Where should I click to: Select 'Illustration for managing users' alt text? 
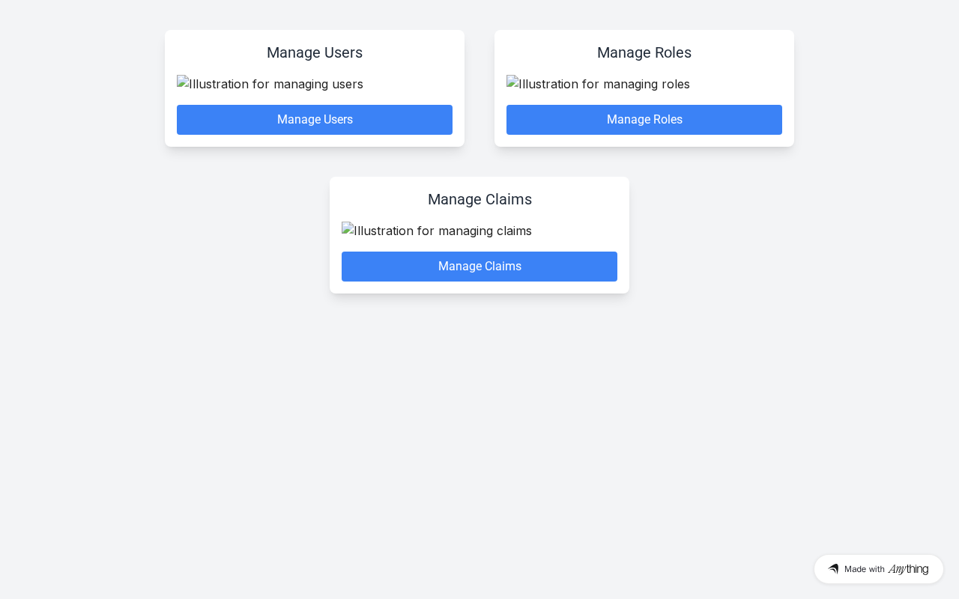276,84
